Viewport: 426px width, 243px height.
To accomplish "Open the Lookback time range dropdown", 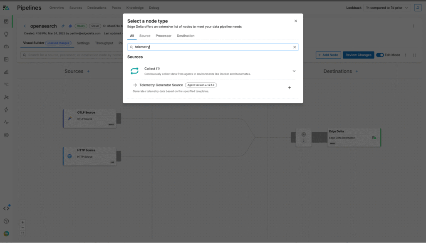I will pyautogui.click(x=387, y=7).
